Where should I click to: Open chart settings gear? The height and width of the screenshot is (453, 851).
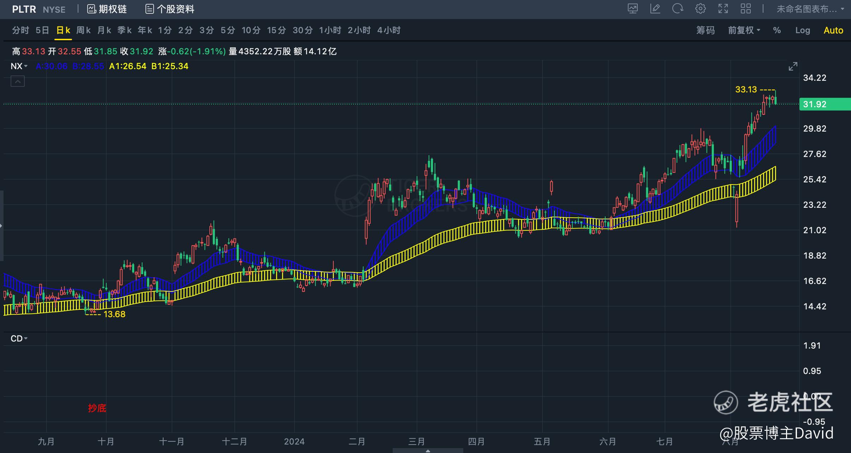[x=701, y=9]
